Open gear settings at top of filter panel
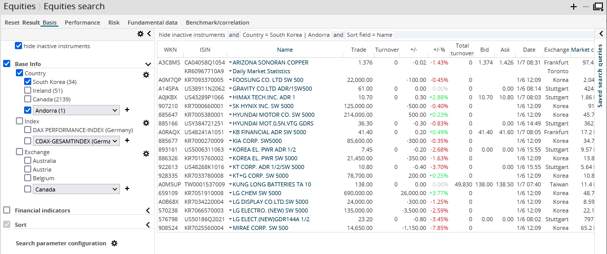The height and width of the screenshot is (254, 607). (140, 34)
